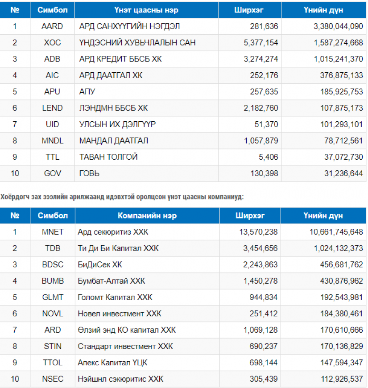This screenshot has height=388, width=368.
Task: Select the quantity 2,182,760
Action: coord(261,108)
